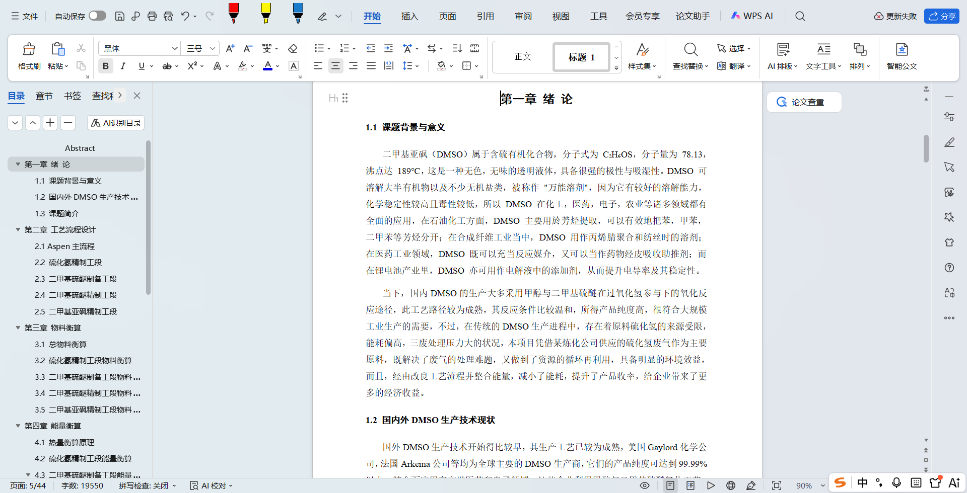Open the font size dropdown (三号)
Viewport: 967px width, 493px height.
[213, 48]
